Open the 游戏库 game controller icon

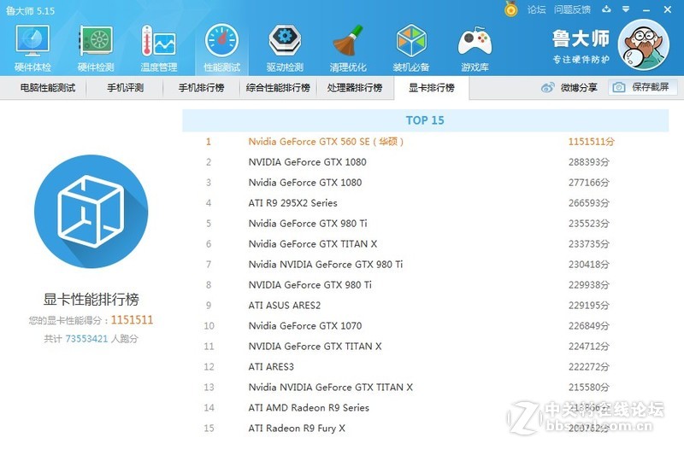click(475, 48)
